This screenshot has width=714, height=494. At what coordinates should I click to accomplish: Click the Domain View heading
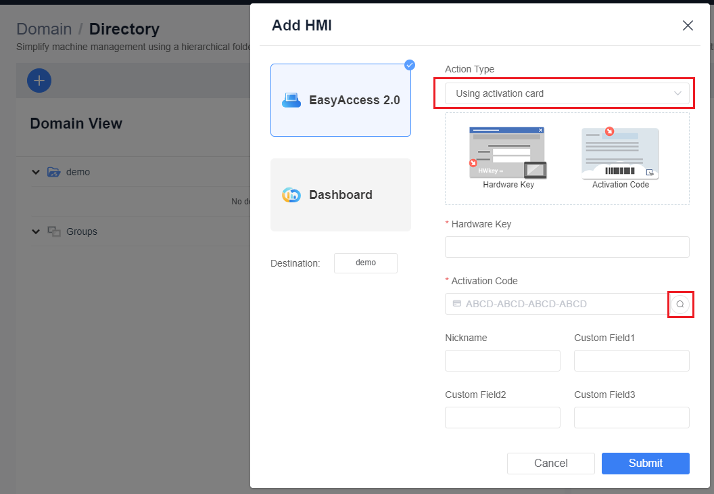(x=76, y=123)
